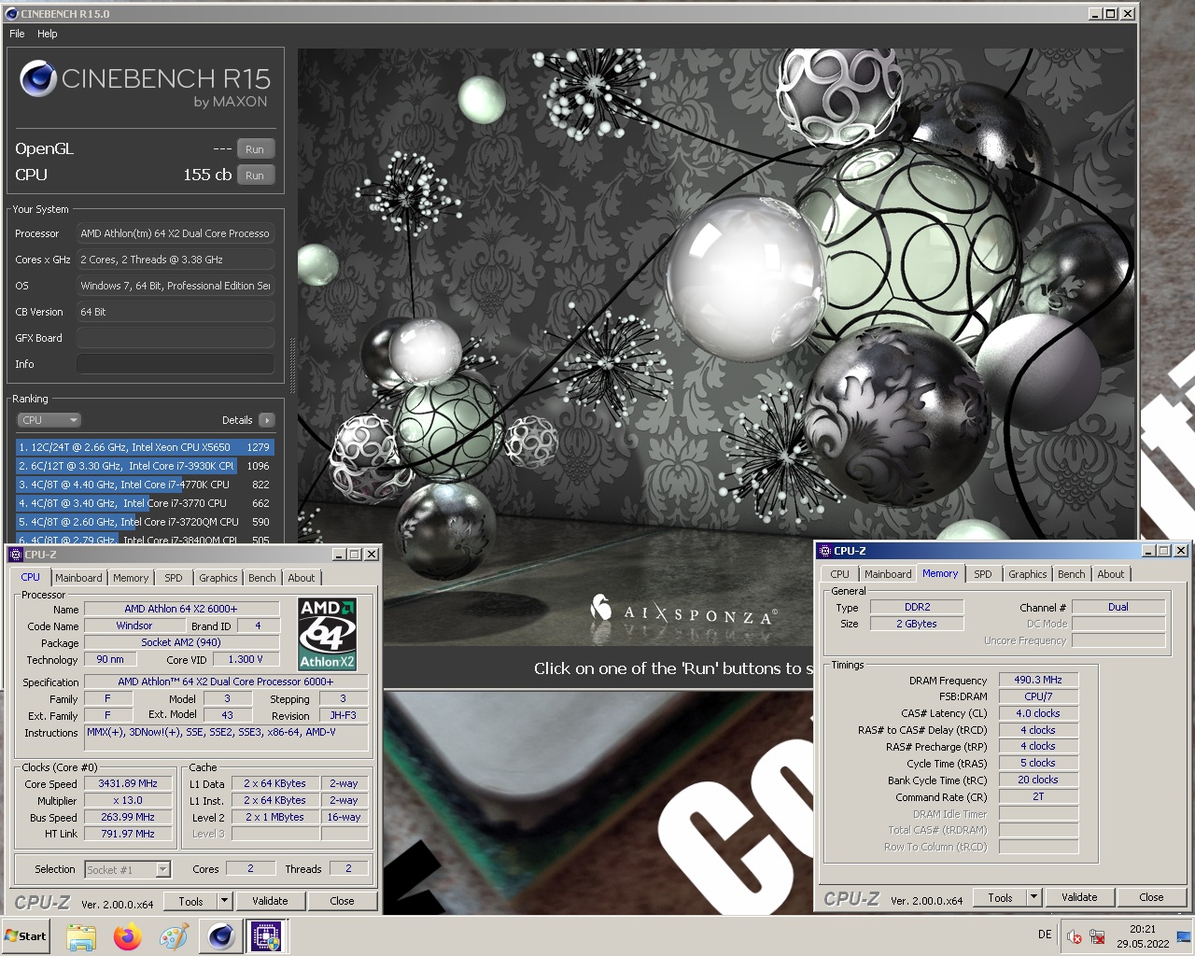Click Close button in left CPU-Z
The width and height of the screenshot is (1195, 956).
[x=342, y=901]
